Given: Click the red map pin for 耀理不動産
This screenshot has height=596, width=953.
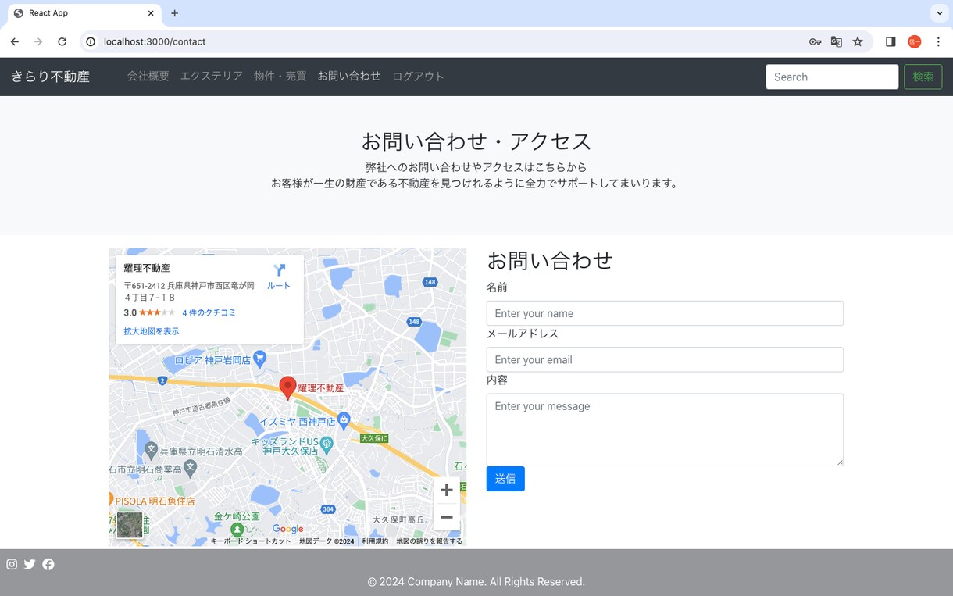Looking at the screenshot, I should [287, 387].
